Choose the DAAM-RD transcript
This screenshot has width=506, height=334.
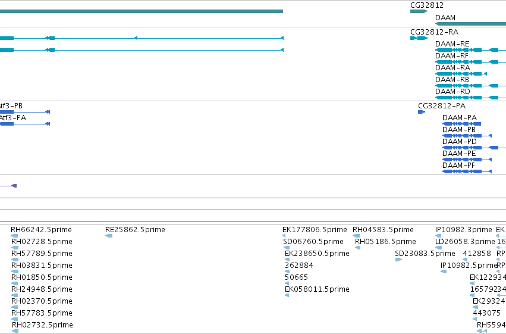click(452, 92)
